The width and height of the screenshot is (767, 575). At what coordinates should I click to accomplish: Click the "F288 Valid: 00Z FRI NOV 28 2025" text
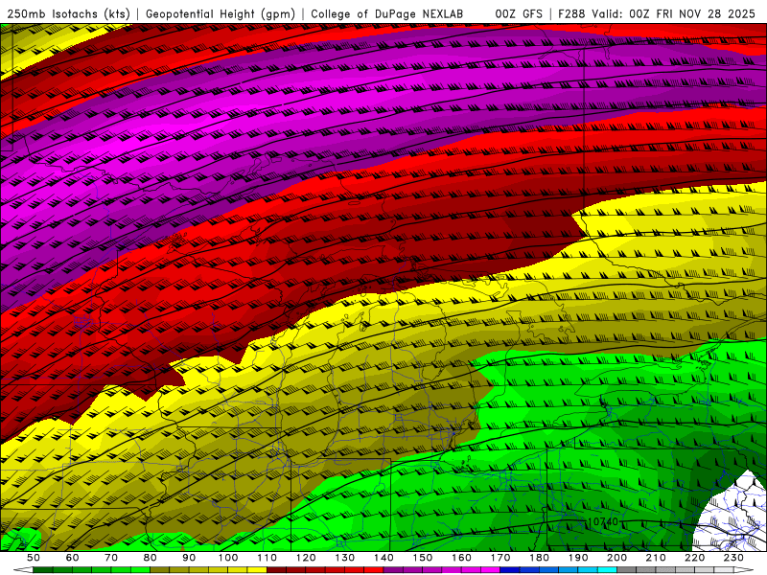(657, 14)
